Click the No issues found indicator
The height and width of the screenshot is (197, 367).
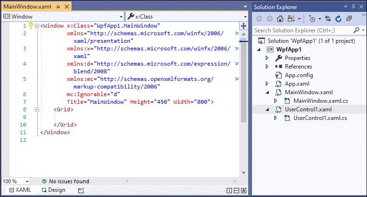(65, 181)
